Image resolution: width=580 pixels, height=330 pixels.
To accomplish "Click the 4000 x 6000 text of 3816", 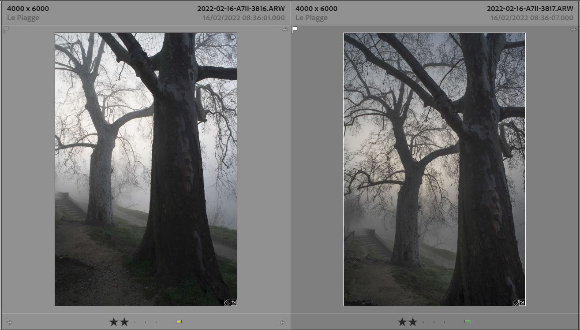I will pos(28,9).
